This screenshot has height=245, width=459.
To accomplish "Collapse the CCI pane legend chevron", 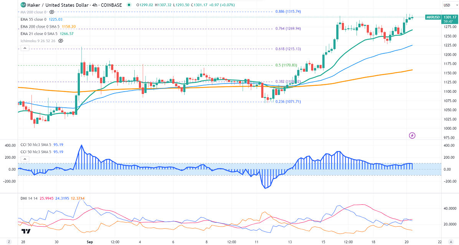I will point(25,159).
